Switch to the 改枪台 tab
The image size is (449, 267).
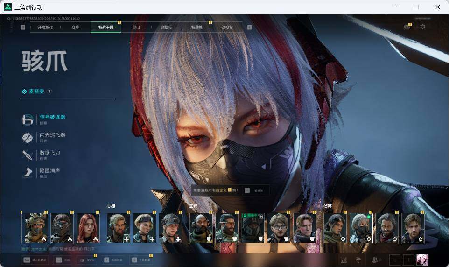click(x=227, y=27)
